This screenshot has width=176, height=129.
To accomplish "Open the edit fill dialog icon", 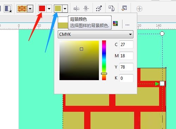I will 124,8.
